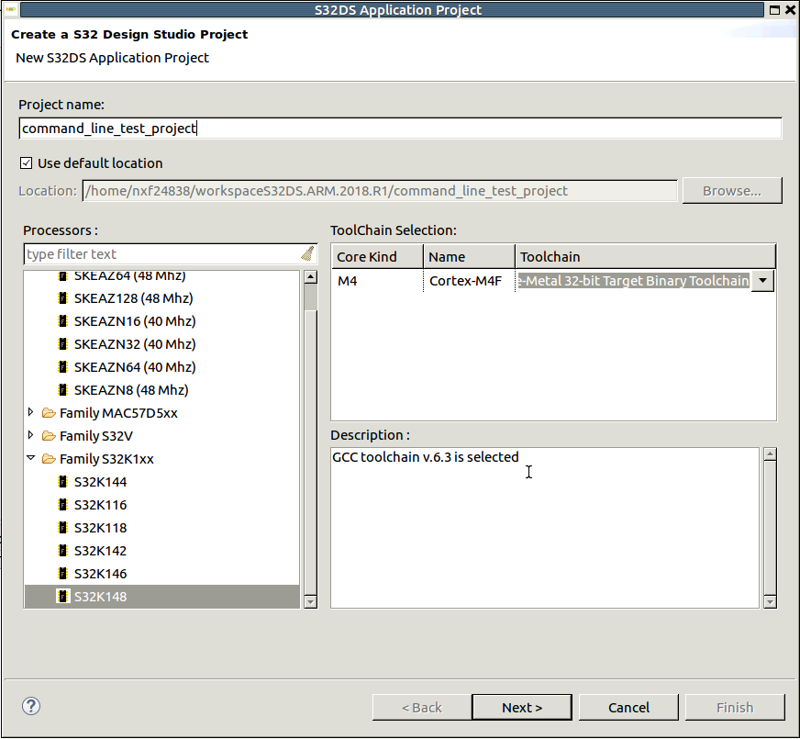Click the Next > button
Screen dimensions: 800x739
point(522,708)
